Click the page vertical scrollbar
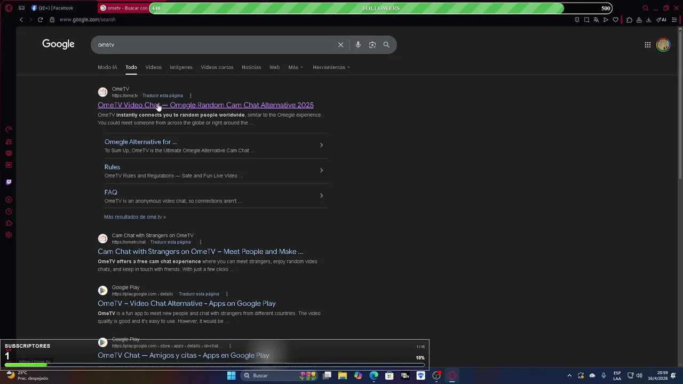 [x=680, y=104]
